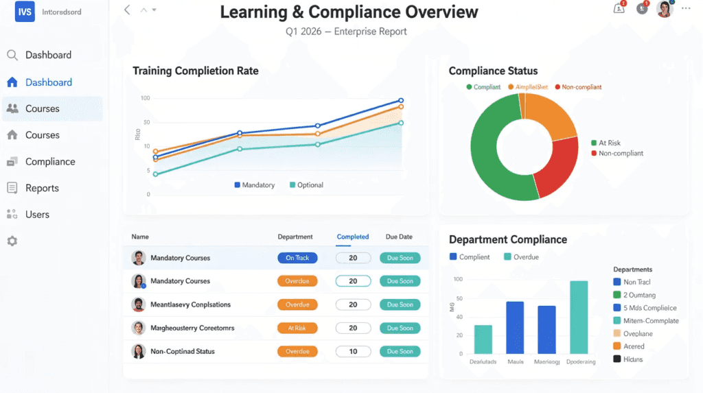
Task: Click the red Non-compliant donut segment
Action: (557, 166)
